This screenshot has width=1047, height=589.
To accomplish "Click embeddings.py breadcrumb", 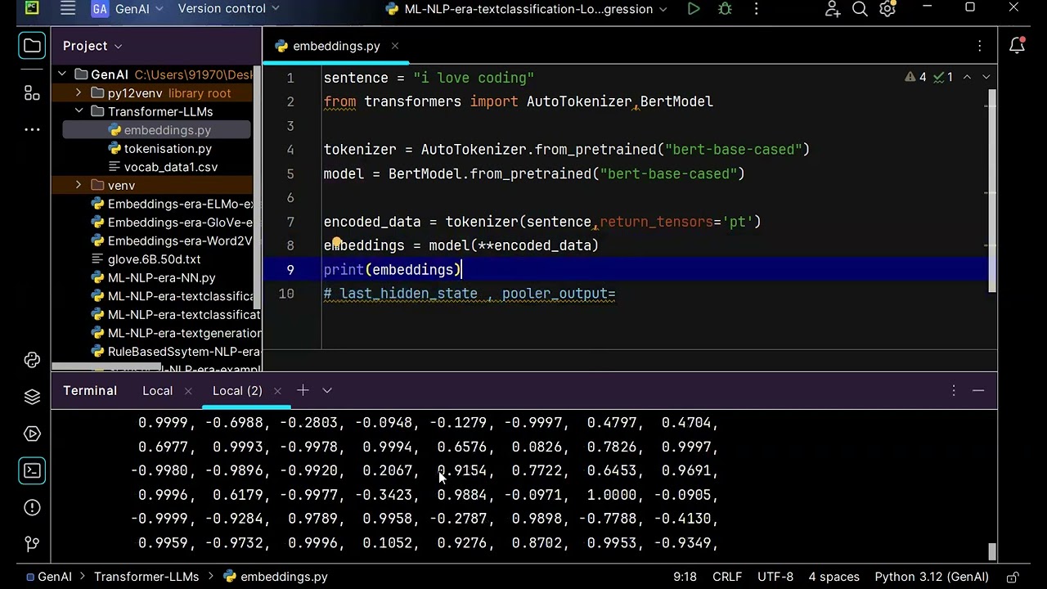I will pyautogui.click(x=276, y=577).
